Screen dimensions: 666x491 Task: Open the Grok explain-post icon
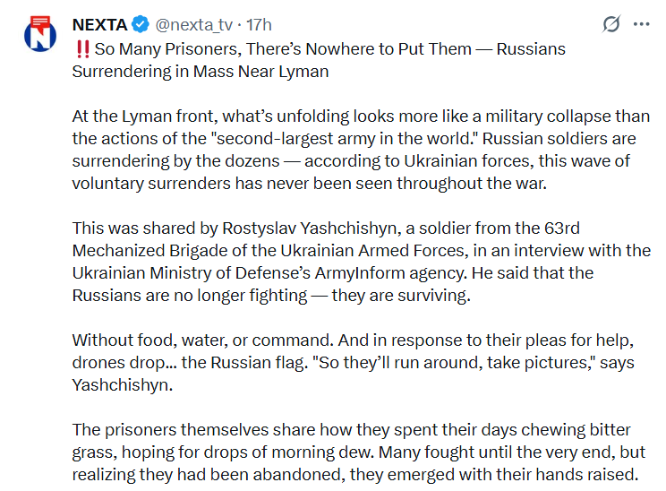point(611,24)
